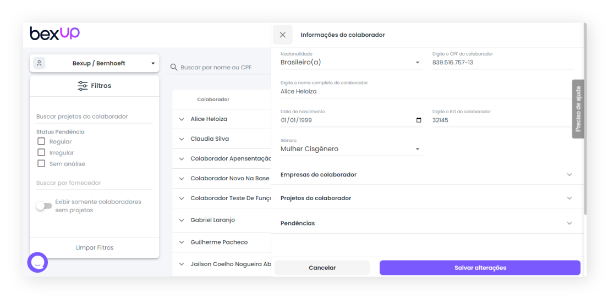Screen dimensions: 614x304
Task: Check the Regular status checkbox
Action: click(x=41, y=141)
